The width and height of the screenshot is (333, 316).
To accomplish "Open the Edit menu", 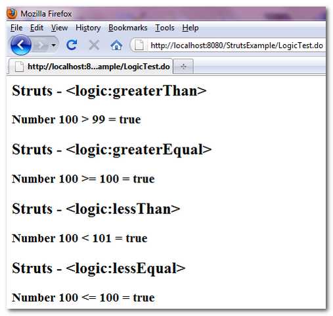I will pyautogui.click(x=37, y=28).
